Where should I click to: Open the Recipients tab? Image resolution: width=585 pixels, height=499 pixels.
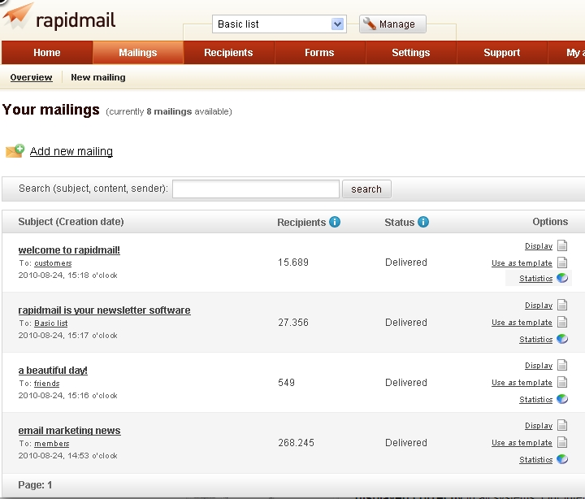(x=228, y=53)
